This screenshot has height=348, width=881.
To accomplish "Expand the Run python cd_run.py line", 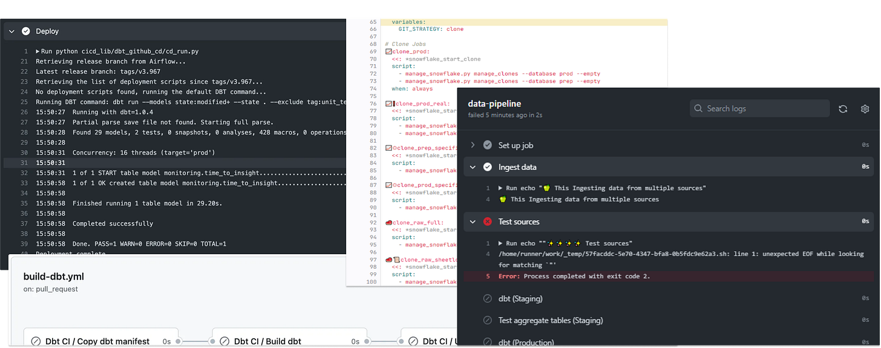I will (38, 51).
